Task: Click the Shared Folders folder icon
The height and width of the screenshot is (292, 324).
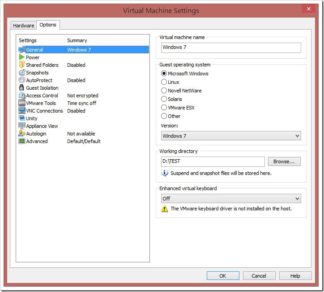Action: pos(21,65)
